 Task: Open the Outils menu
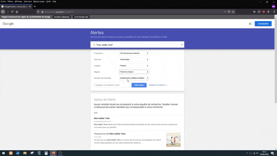(48, 1)
